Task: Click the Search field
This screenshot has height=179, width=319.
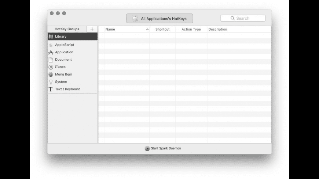Action: [243, 18]
